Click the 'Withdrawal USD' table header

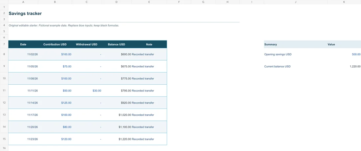(x=87, y=44)
